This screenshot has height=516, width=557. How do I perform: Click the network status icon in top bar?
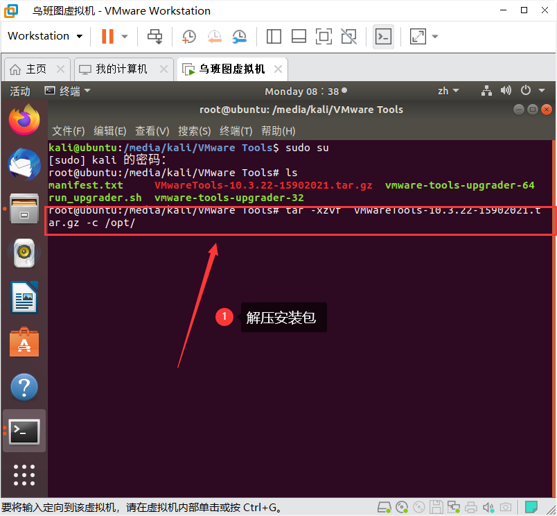486,91
